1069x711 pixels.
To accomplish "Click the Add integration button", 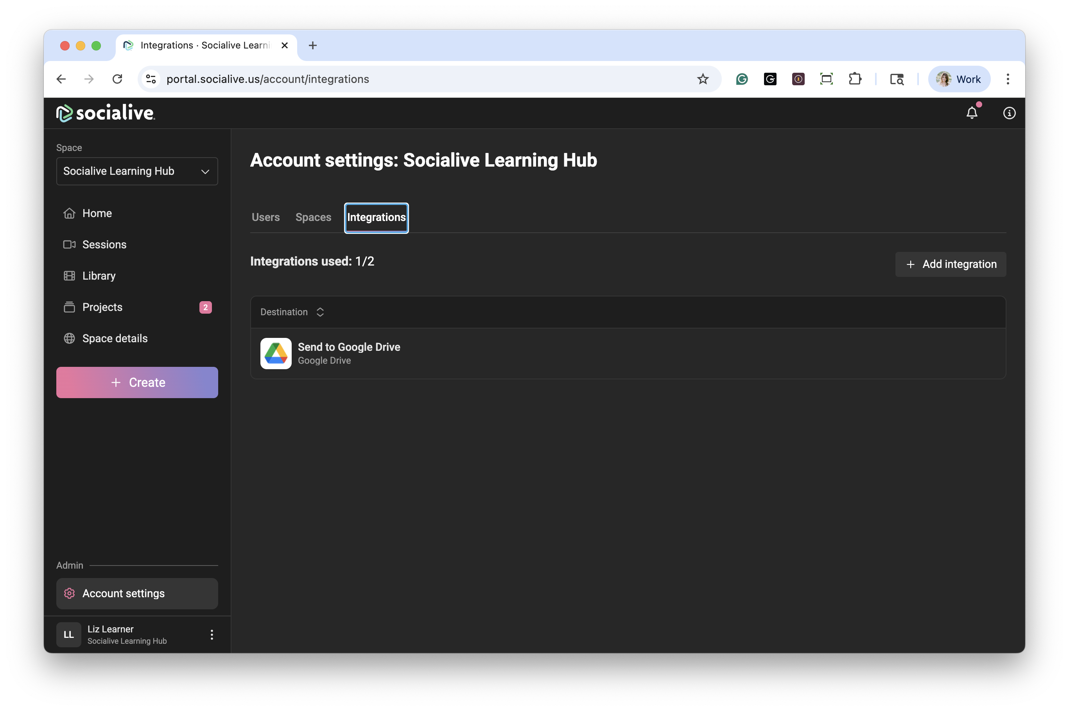I will (x=950, y=264).
